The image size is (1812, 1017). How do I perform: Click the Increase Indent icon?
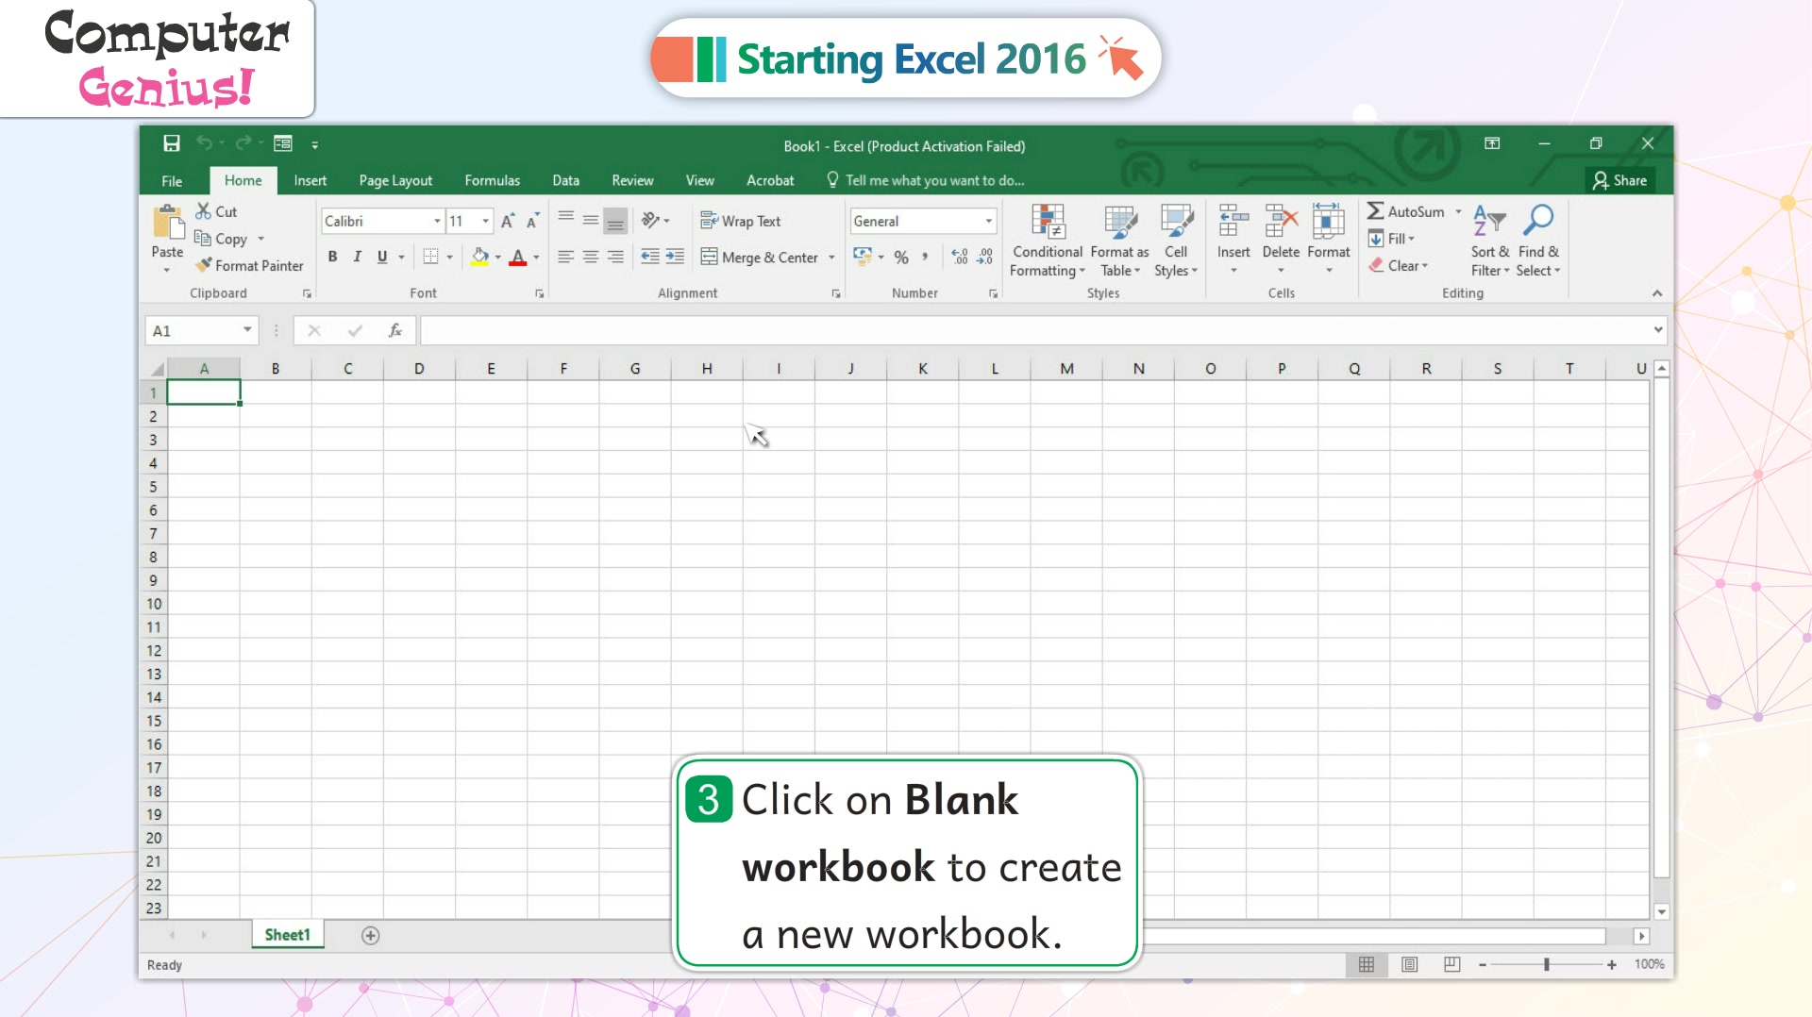point(675,257)
